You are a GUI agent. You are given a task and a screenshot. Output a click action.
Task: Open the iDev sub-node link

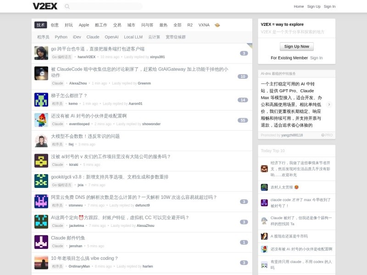(x=77, y=37)
